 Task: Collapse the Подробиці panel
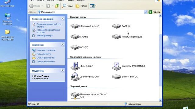tap(62, 71)
